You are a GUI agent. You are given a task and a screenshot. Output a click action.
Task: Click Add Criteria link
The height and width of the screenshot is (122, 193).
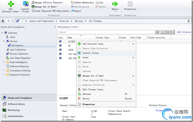tap(184, 32)
